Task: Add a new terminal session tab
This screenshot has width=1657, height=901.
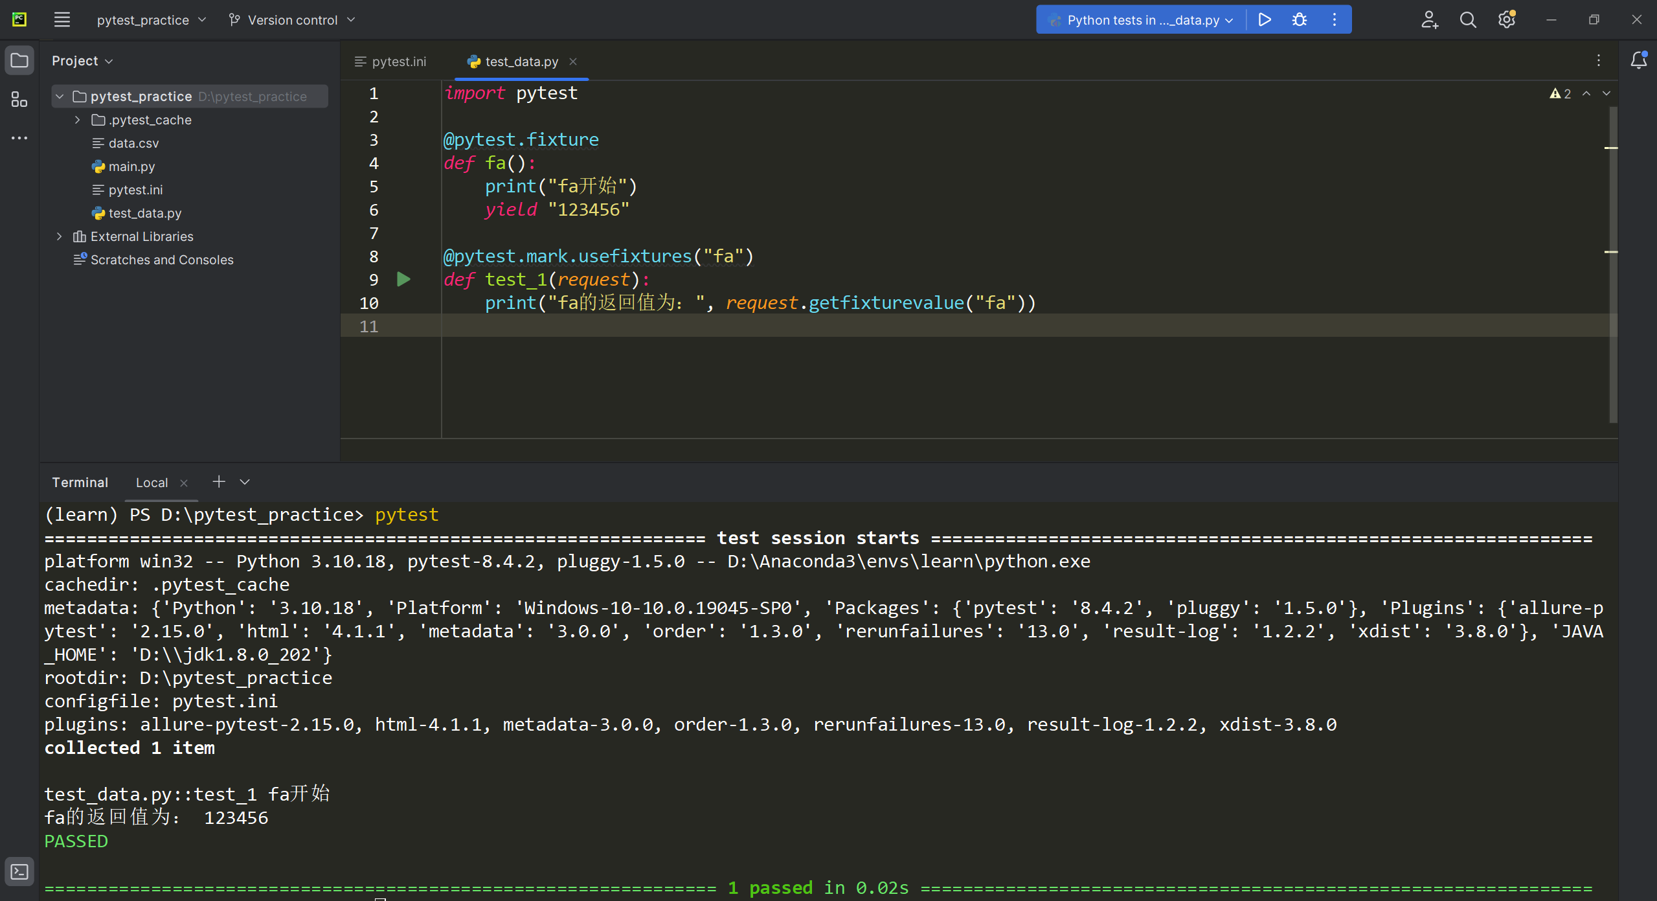Action: (219, 482)
